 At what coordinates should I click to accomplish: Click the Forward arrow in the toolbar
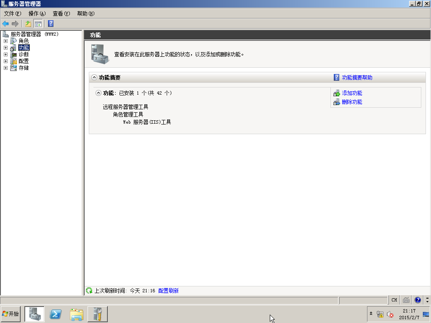point(15,24)
